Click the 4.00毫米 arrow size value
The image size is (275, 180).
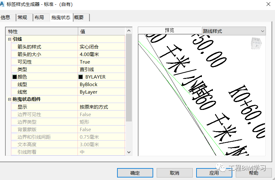[89, 54]
